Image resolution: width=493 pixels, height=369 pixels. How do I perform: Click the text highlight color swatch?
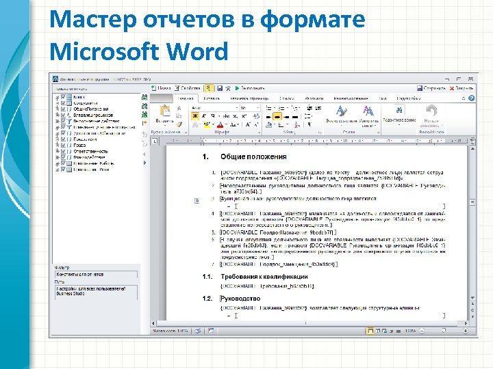[207, 125]
